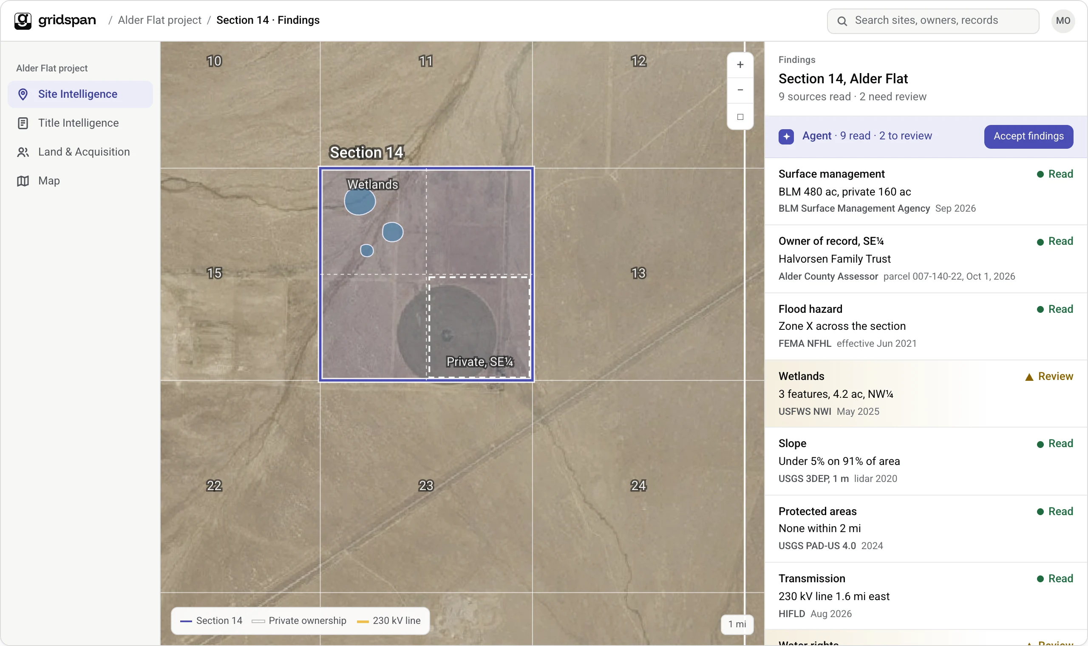Screen dimensions: 1088x646
Task: Zoom out on the map
Action: tap(740, 90)
